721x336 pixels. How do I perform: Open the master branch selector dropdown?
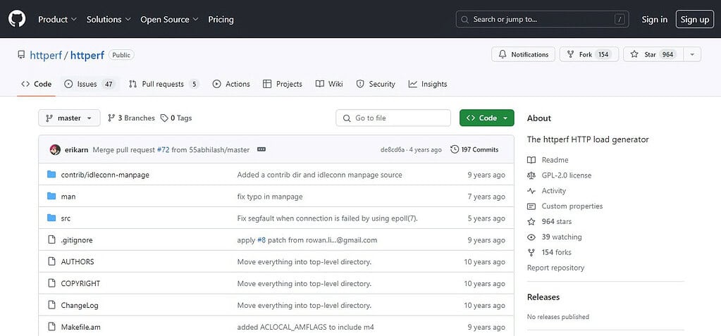[x=69, y=118]
